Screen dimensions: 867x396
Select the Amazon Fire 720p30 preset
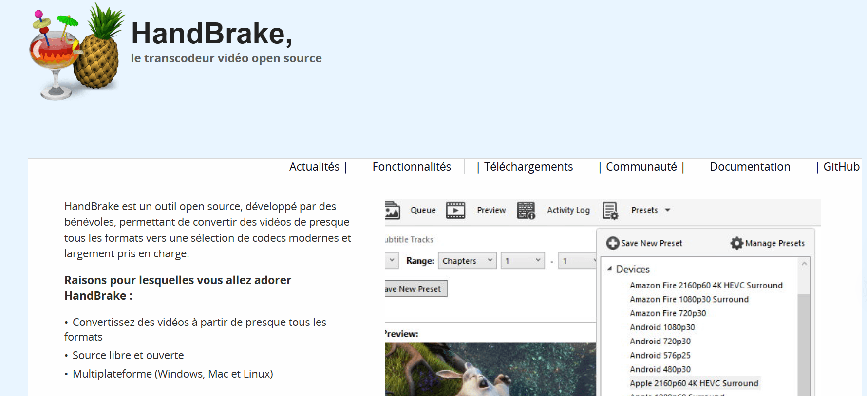[x=668, y=313]
